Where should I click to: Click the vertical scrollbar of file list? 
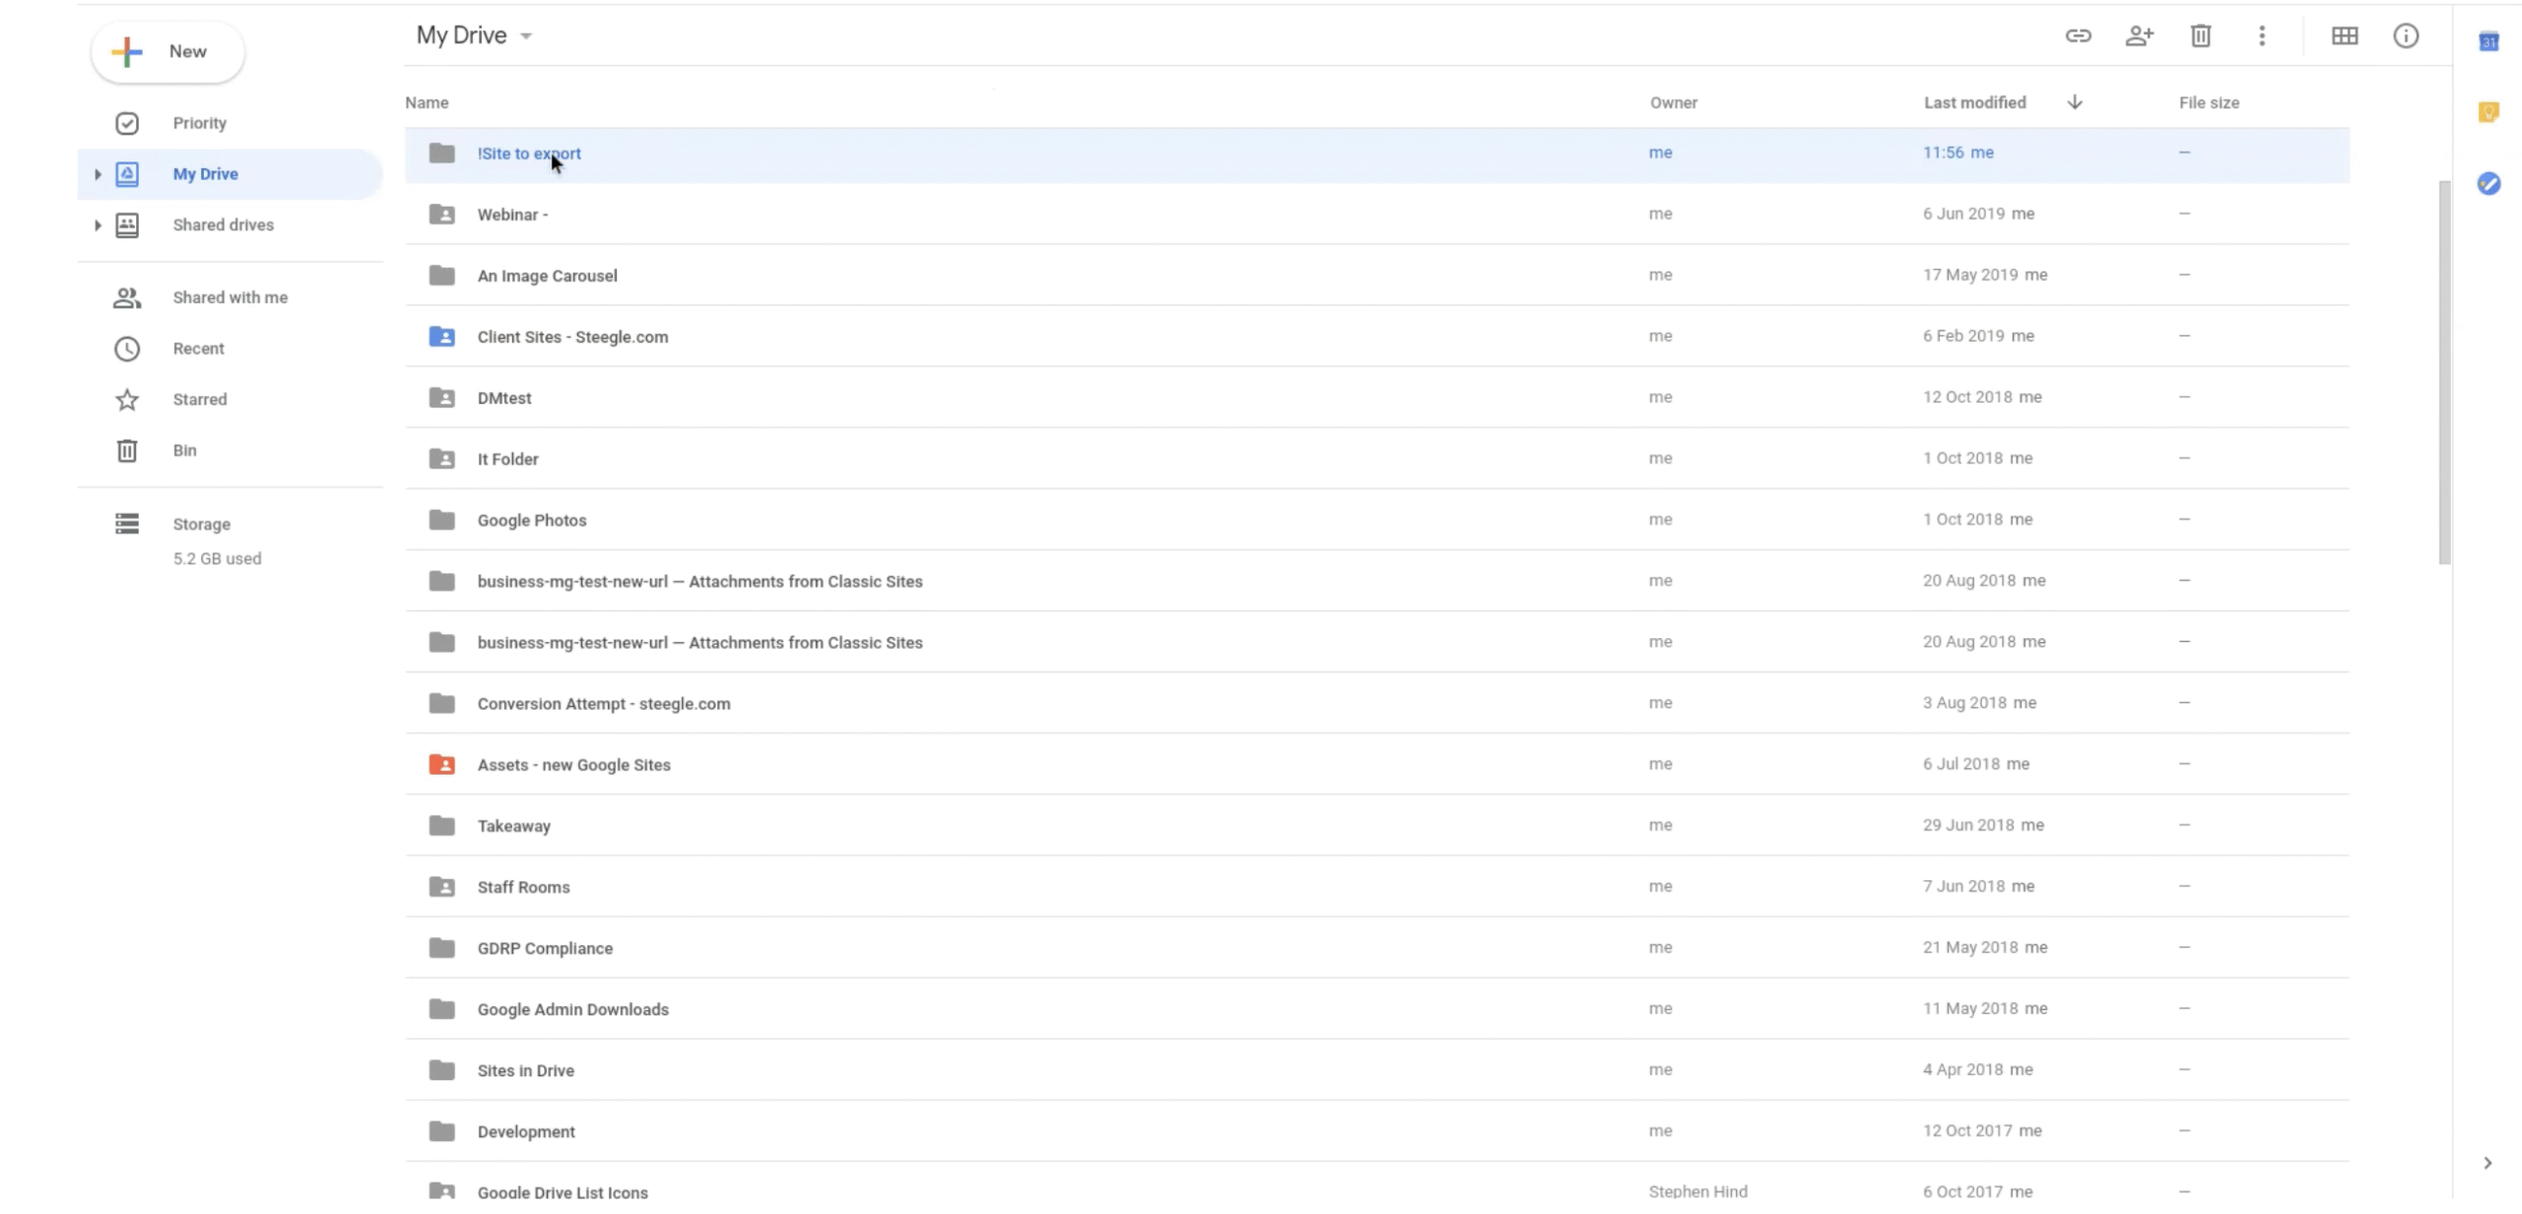click(x=2444, y=374)
